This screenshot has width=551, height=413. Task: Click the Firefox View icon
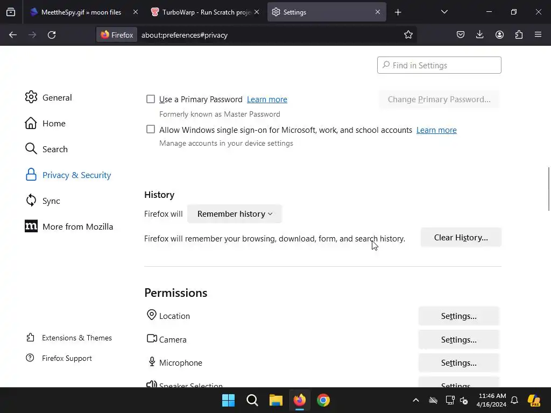[x=11, y=12]
